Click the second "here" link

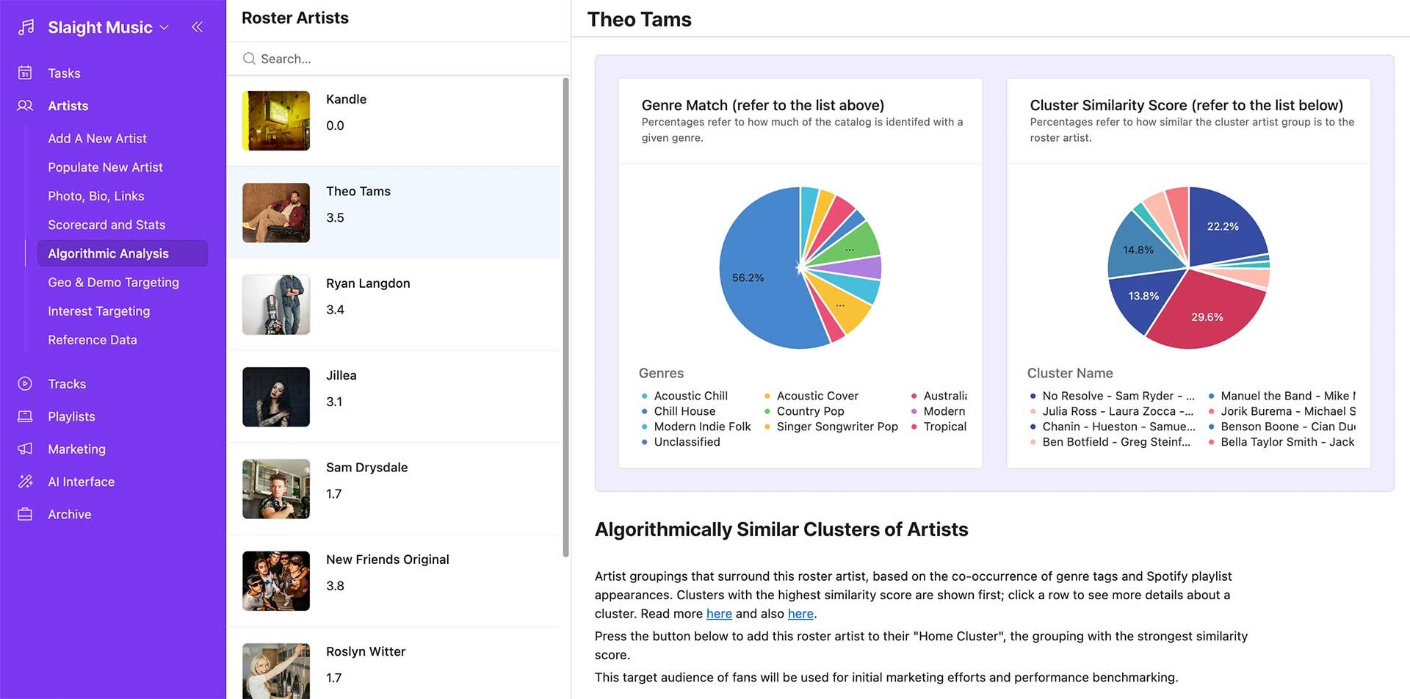tap(800, 614)
